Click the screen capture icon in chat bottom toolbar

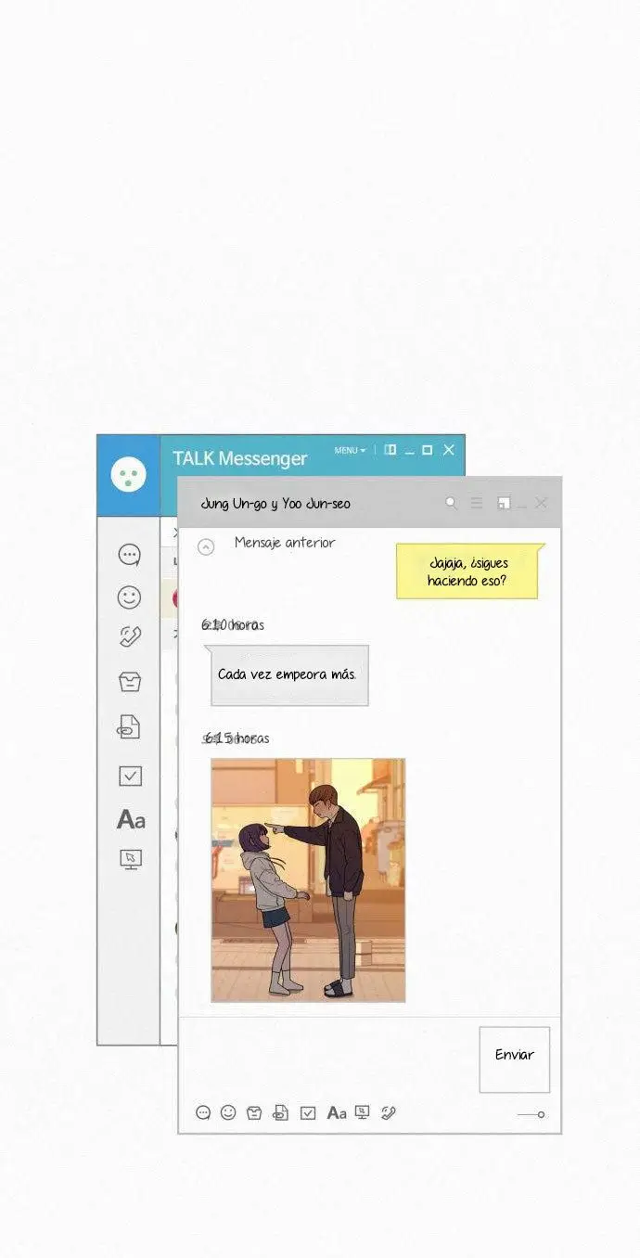[x=363, y=1111]
